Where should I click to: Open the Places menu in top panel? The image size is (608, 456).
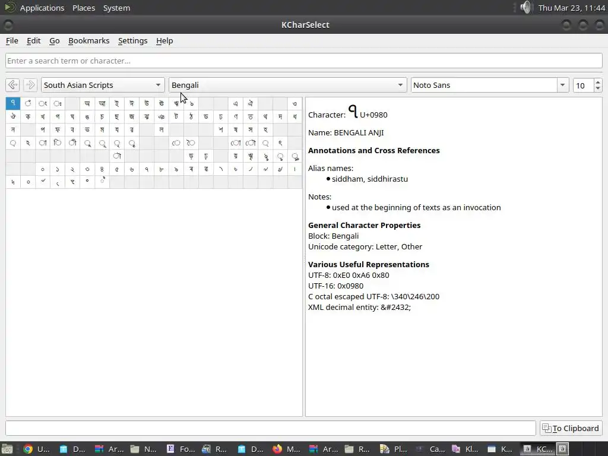click(84, 8)
